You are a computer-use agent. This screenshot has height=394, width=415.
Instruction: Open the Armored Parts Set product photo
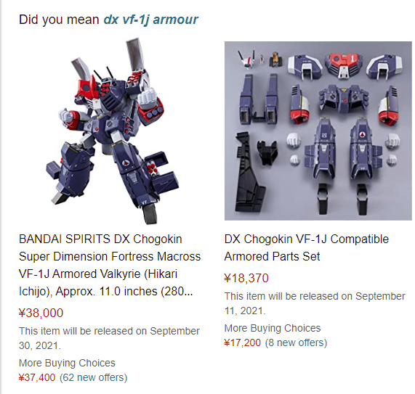(318, 131)
